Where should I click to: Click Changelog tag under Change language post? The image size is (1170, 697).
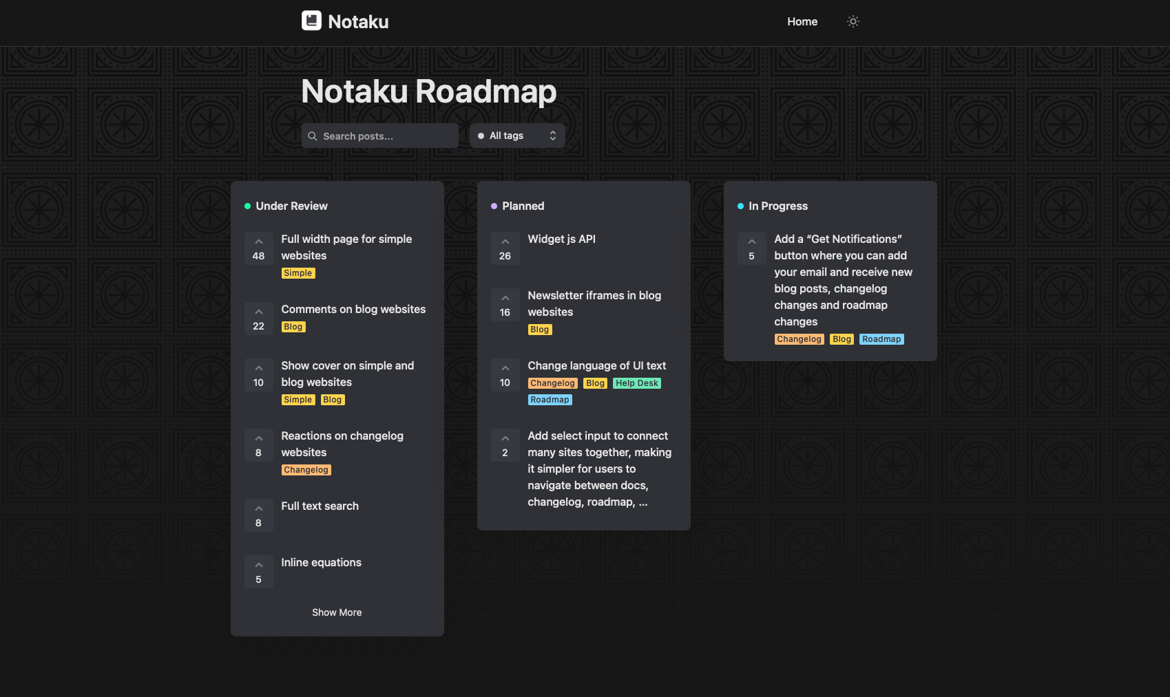point(553,383)
